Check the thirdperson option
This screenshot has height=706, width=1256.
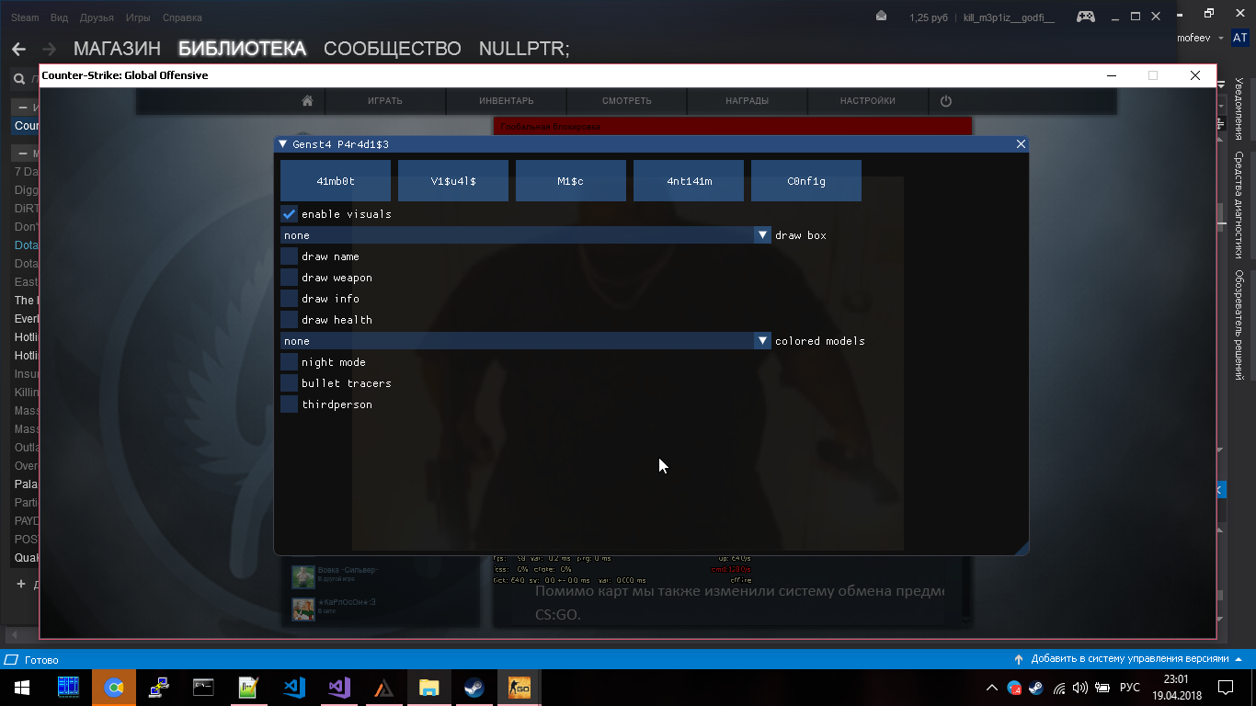(289, 404)
